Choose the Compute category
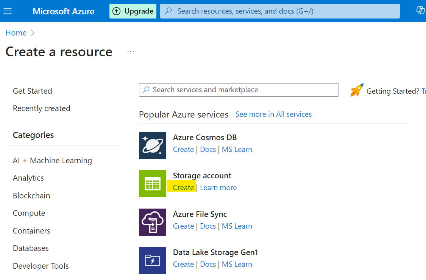This screenshot has height=280, width=426. [29, 213]
